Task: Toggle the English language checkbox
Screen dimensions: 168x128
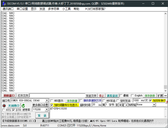Action: click(x=132, y=96)
